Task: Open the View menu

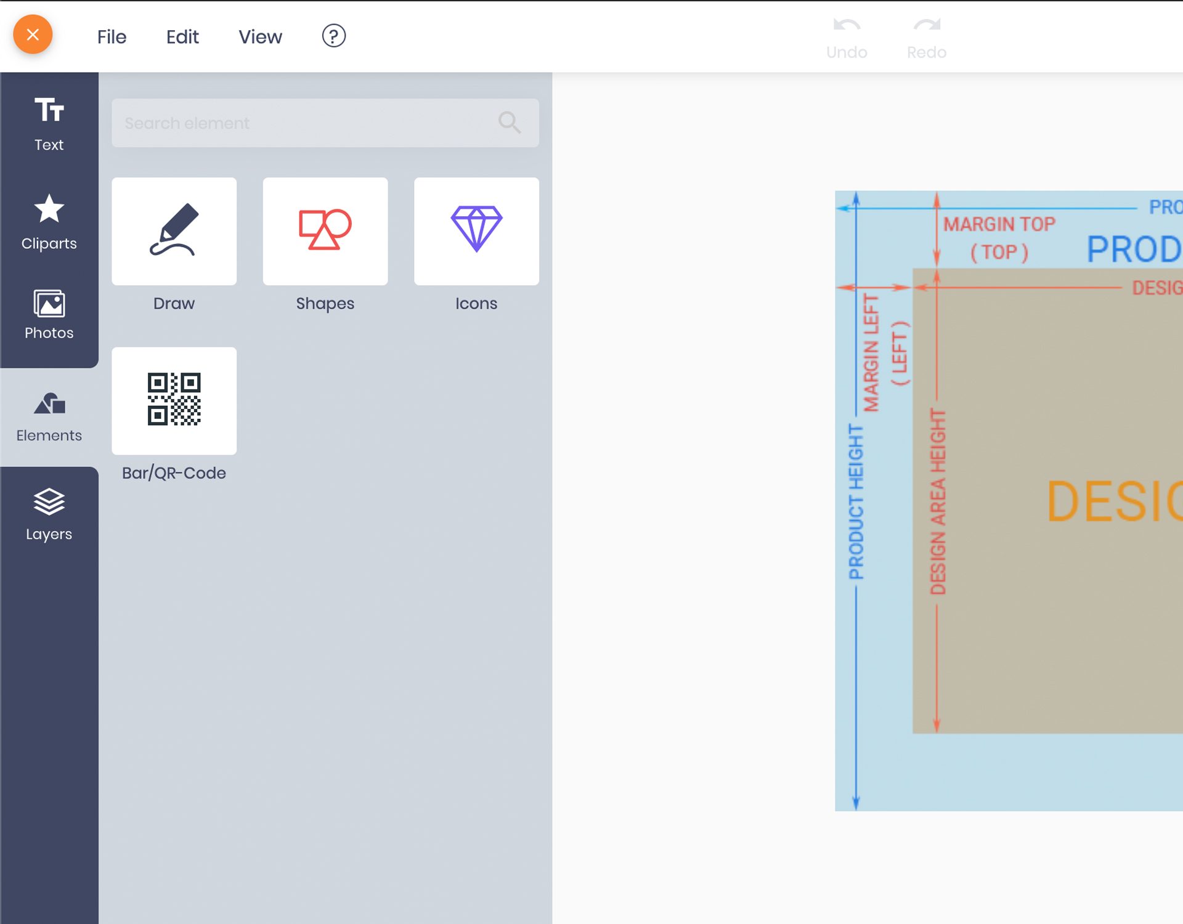Action: (x=260, y=36)
